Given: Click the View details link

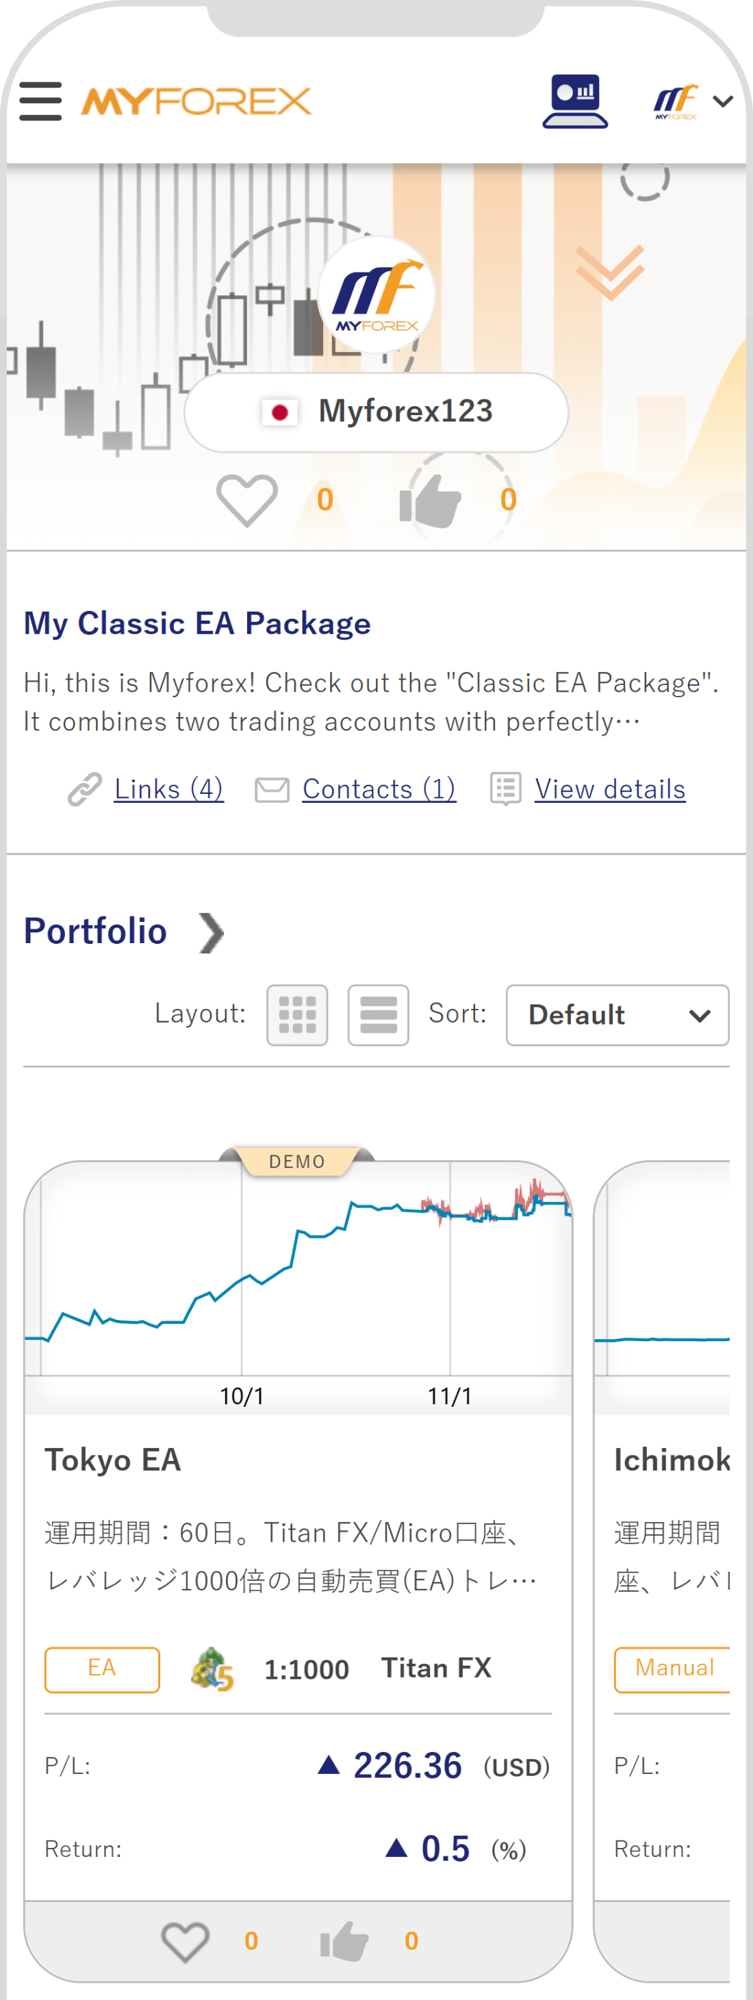Looking at the screenshot, I should 609,789.
